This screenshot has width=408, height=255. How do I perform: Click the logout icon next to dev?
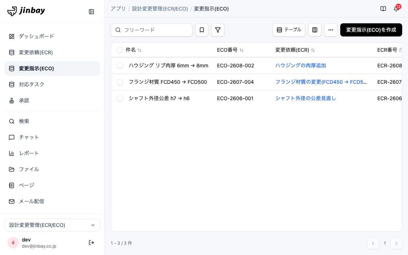tap(91, 243)
